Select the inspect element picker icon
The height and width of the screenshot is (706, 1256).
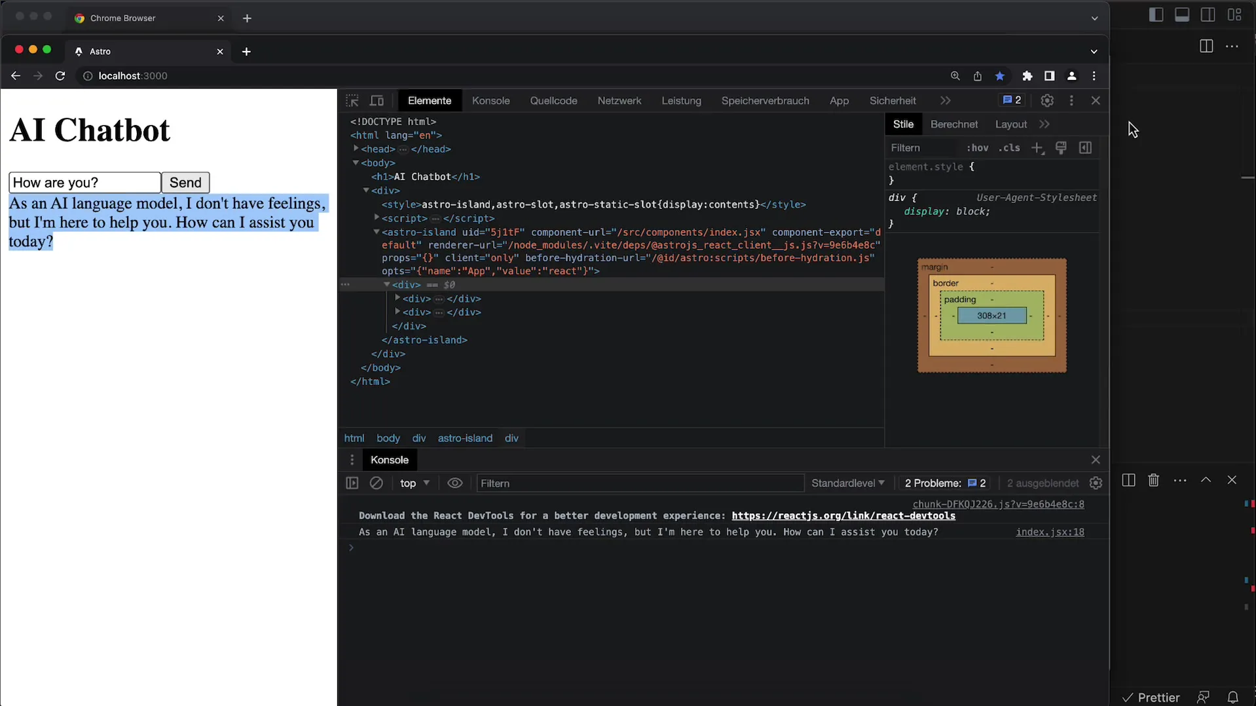[x=352, y=101]
